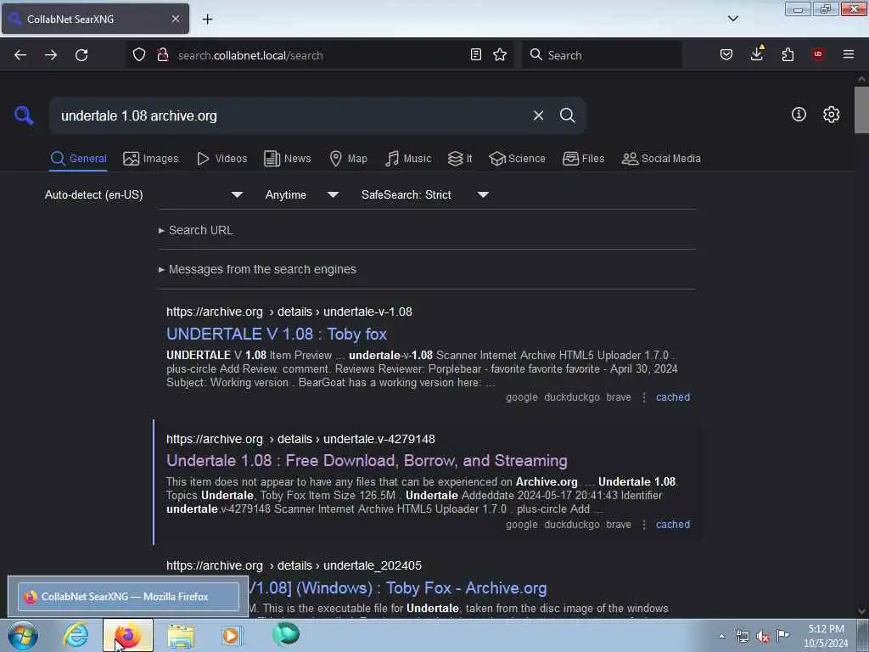Open SafeSearch Strict dropdown
Viewport: 869px width, 652px height.
pyautogui.click(x=424, y=194)
